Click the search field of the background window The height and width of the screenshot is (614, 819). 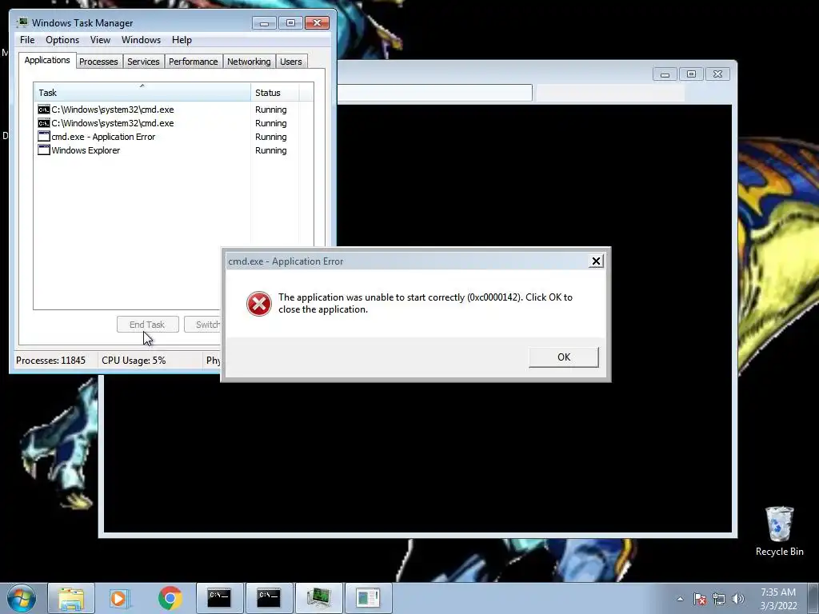click(x=610, y=93)
